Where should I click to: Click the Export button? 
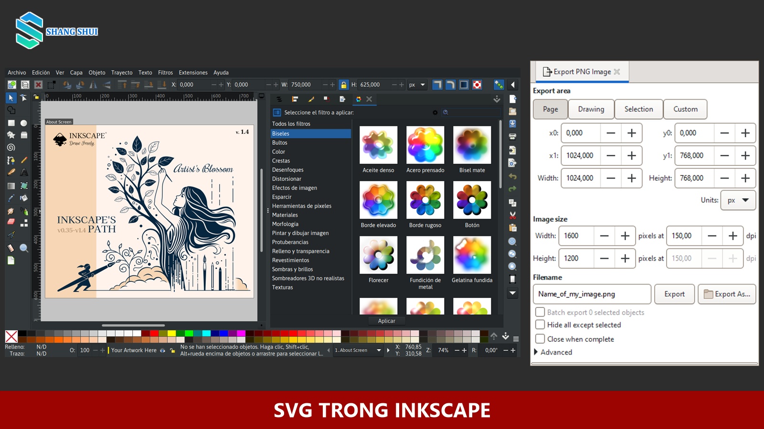point(674,294)
